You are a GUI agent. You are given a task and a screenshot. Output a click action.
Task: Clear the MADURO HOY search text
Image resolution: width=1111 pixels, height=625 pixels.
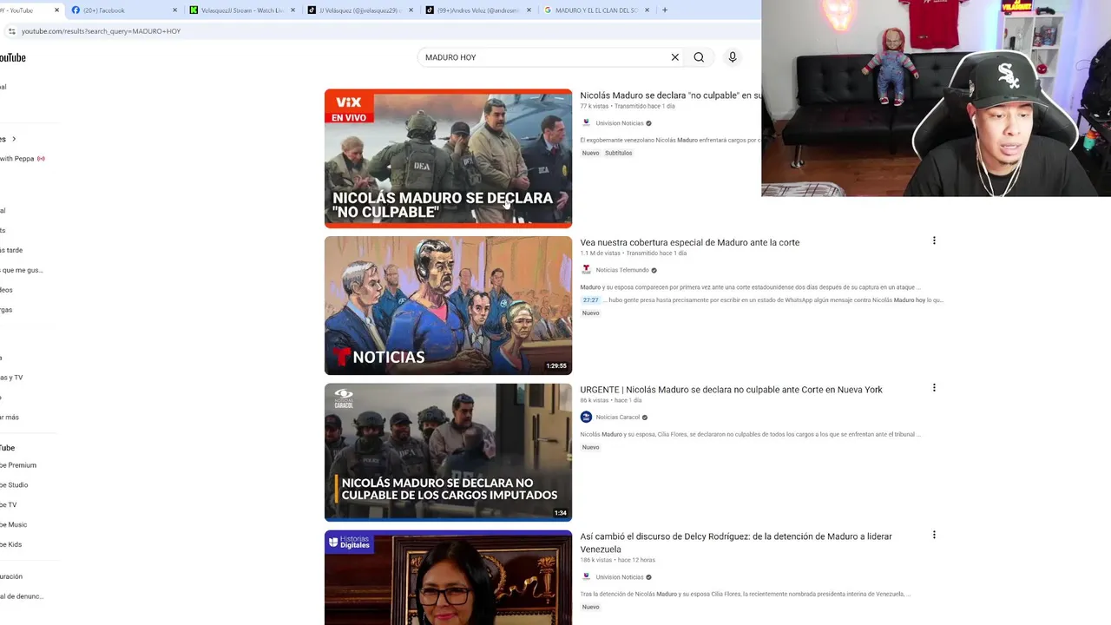(674, 57)
